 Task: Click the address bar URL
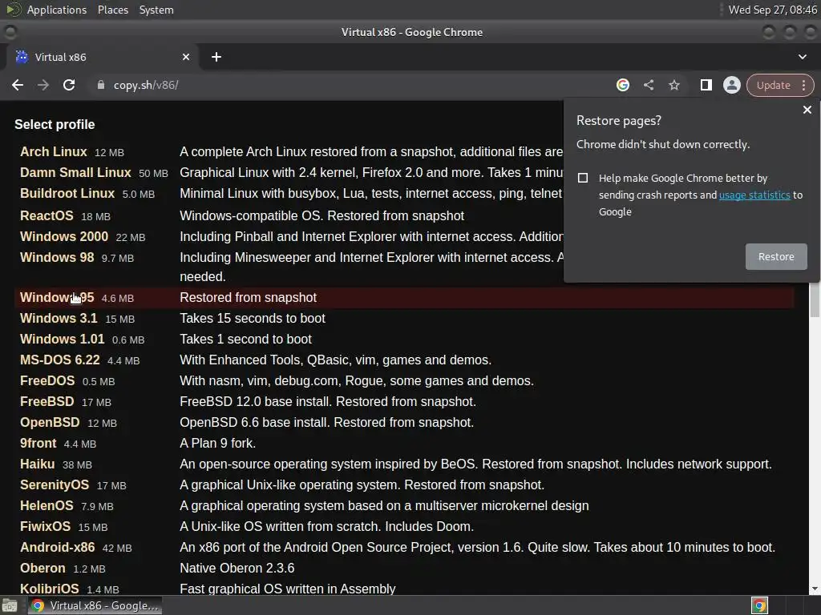146,85
